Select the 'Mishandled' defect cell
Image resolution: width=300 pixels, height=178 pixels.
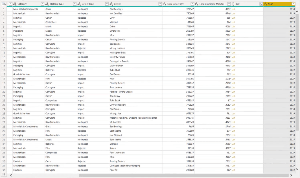pyautogui.click(x=136, y=122)
